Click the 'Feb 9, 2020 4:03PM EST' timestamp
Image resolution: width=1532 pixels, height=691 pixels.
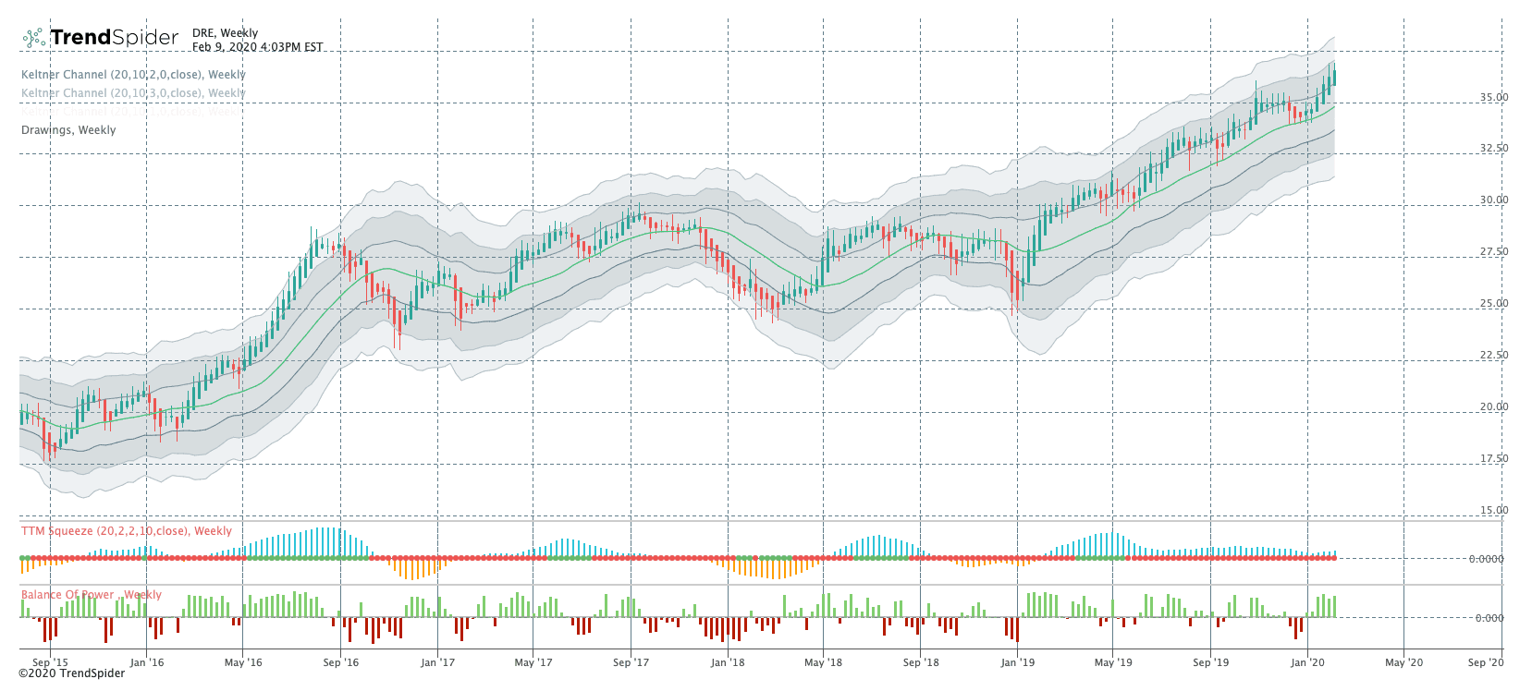[x=258, y=47]
